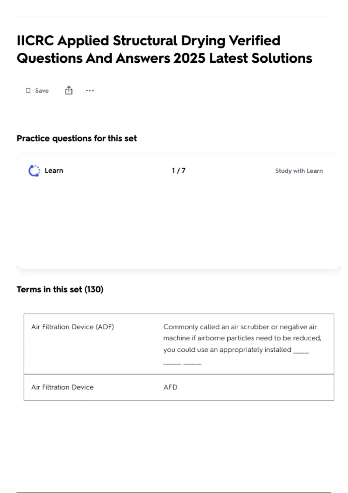Click the Terms in this set (130) heading
The height and width of the screenshot is (493, 348).
click(x=60, y=289)
